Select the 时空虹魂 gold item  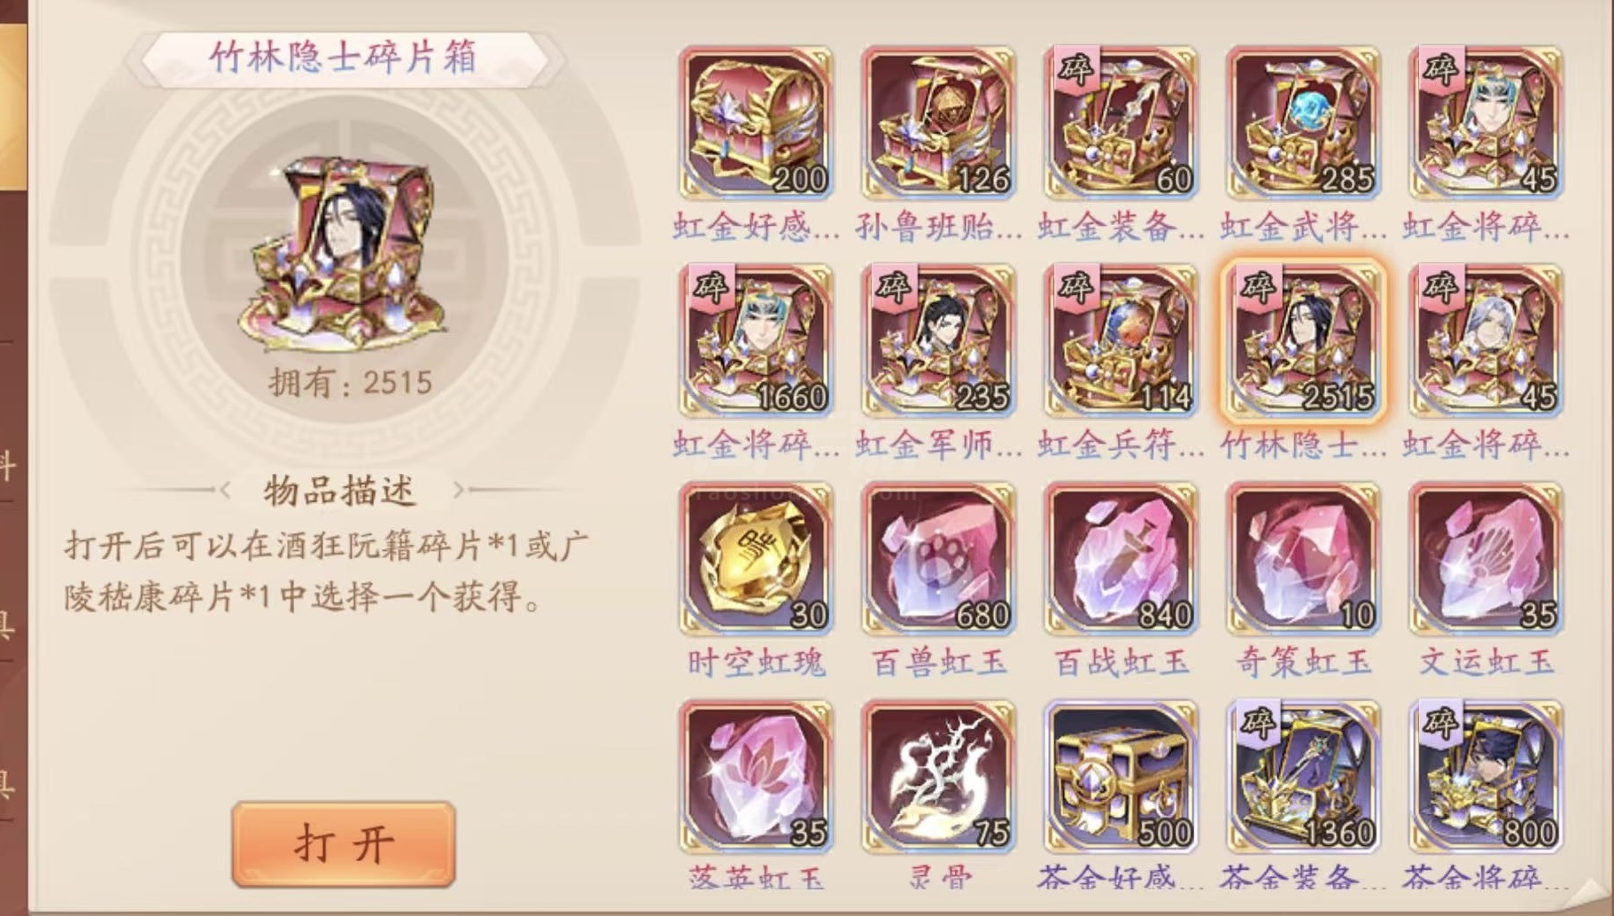(x=756, y=558)
